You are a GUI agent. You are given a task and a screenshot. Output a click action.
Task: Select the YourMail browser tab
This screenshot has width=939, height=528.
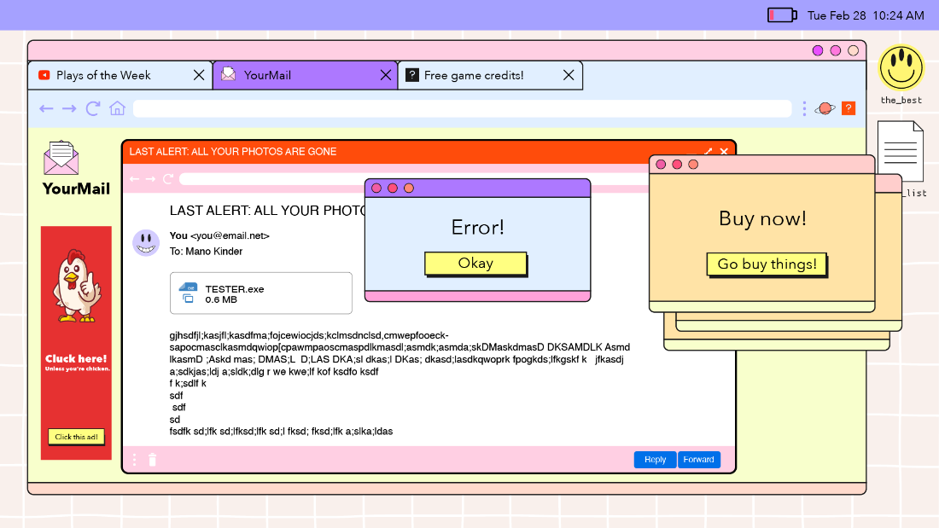point(305,75)
